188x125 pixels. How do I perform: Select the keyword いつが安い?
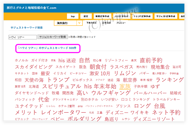109,100
